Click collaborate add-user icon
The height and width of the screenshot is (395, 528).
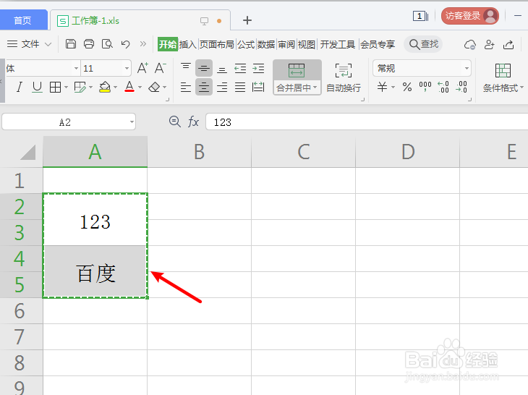click(489, 44)
